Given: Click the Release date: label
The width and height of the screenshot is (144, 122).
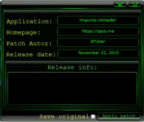Looking at the screenshot, I should tap(31, 55).
